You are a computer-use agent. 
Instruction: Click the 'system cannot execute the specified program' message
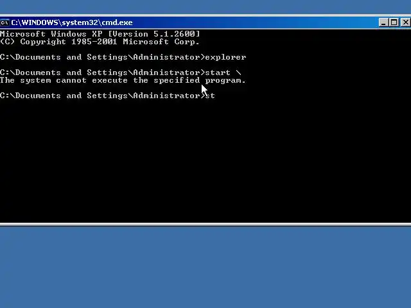click(x=123, y=80)
